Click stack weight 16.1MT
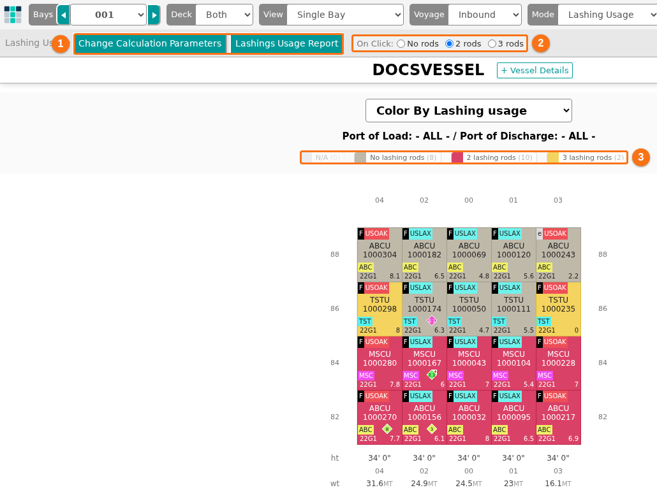This screenshot has height=497, width=657. [x=558, y=484]
